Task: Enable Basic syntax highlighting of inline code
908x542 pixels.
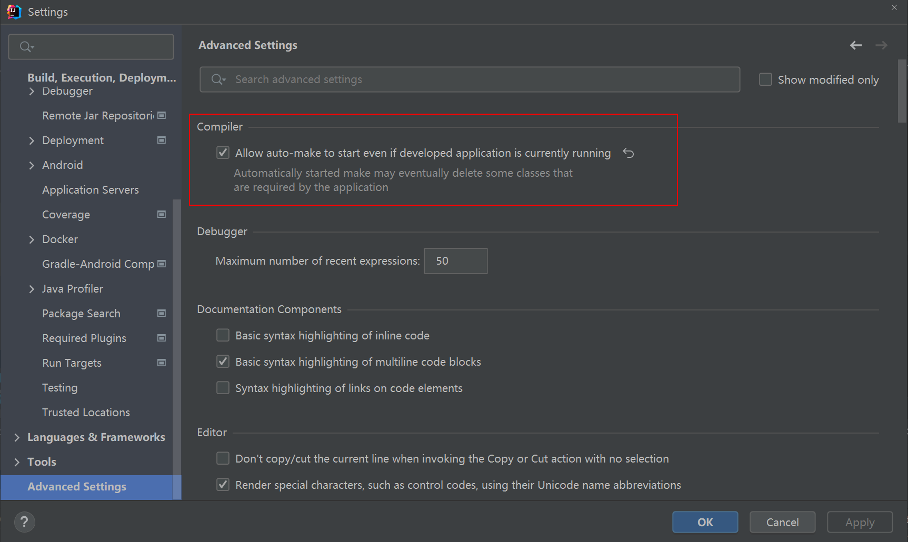Action: tap(223, 335)
